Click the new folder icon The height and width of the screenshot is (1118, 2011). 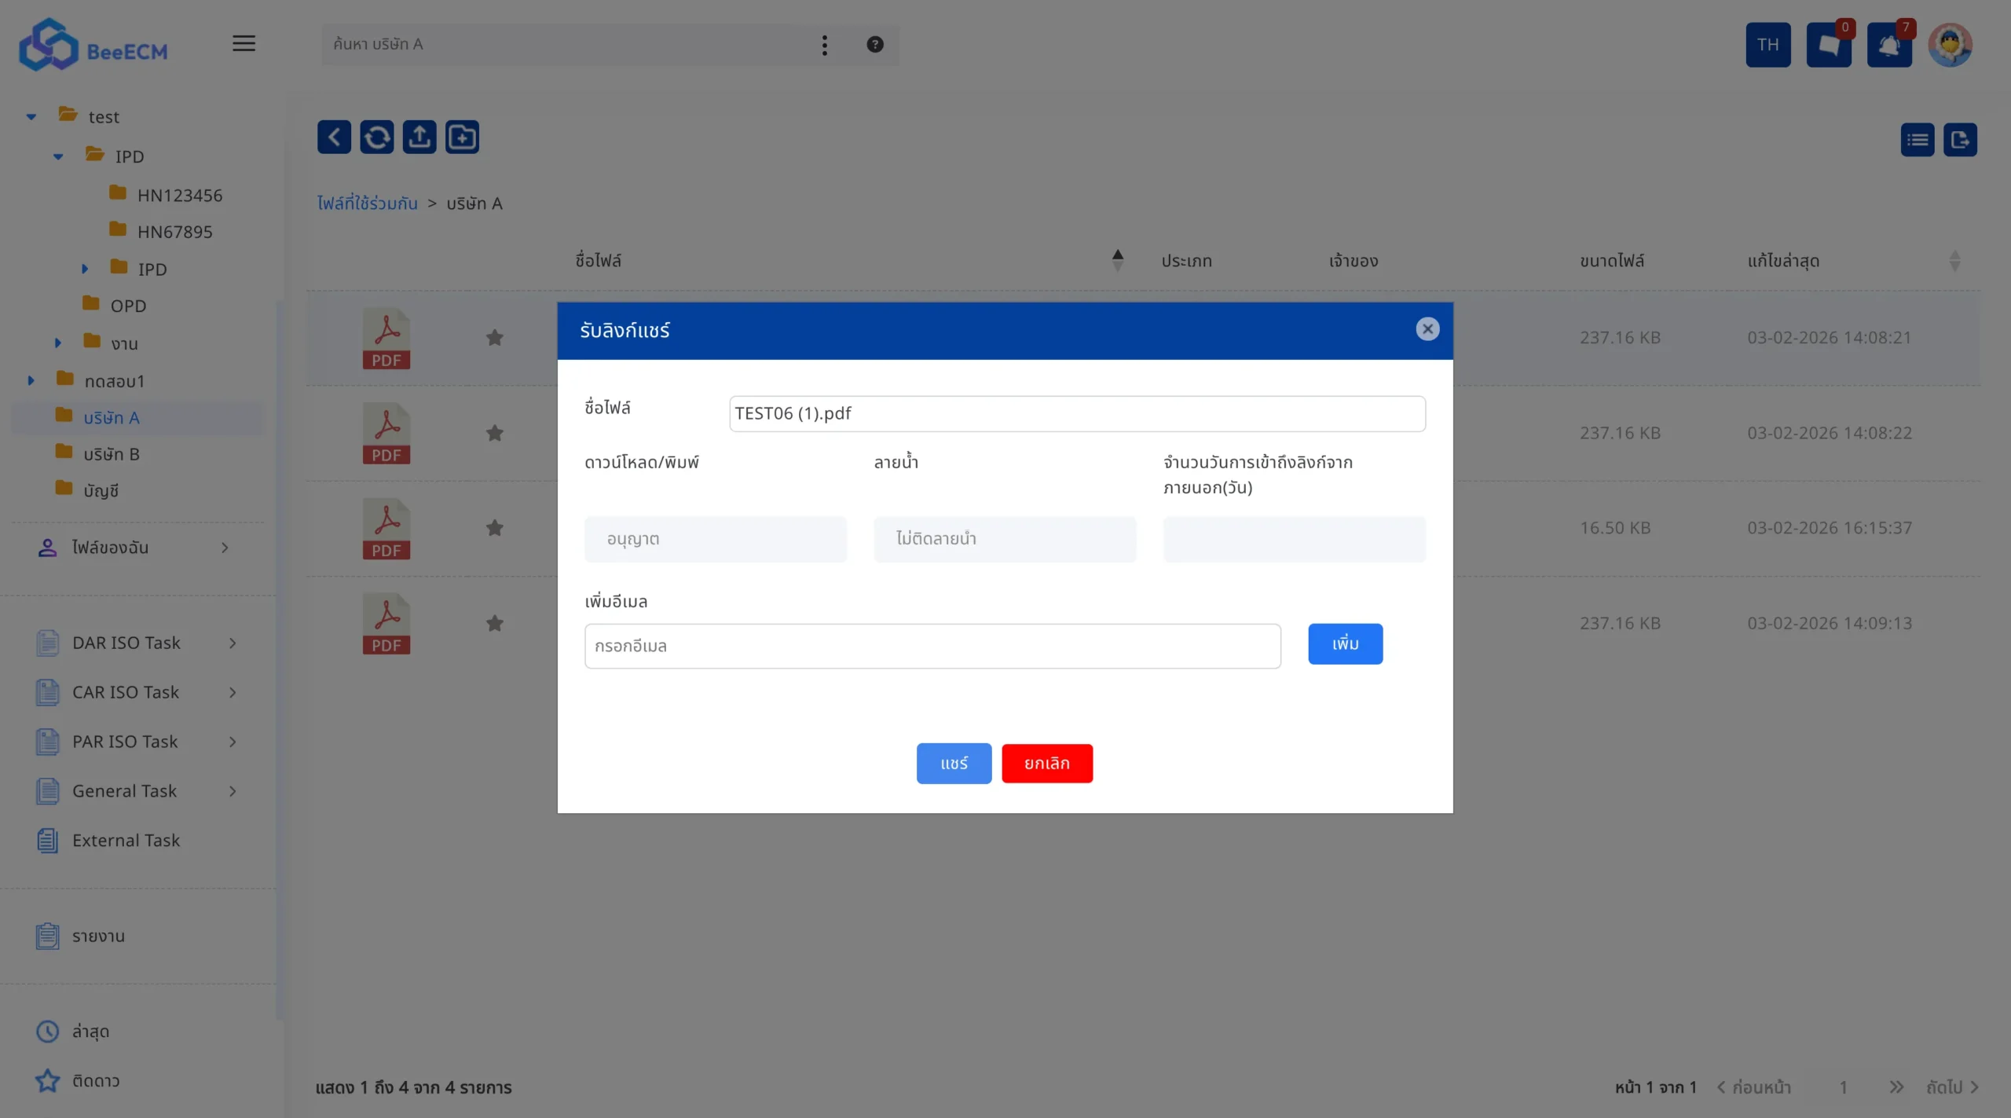tap(462, 137)
